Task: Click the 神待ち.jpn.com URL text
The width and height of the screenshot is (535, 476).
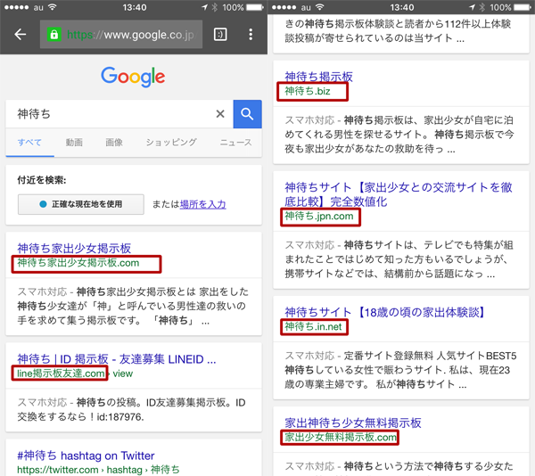Action: (319, 217)
